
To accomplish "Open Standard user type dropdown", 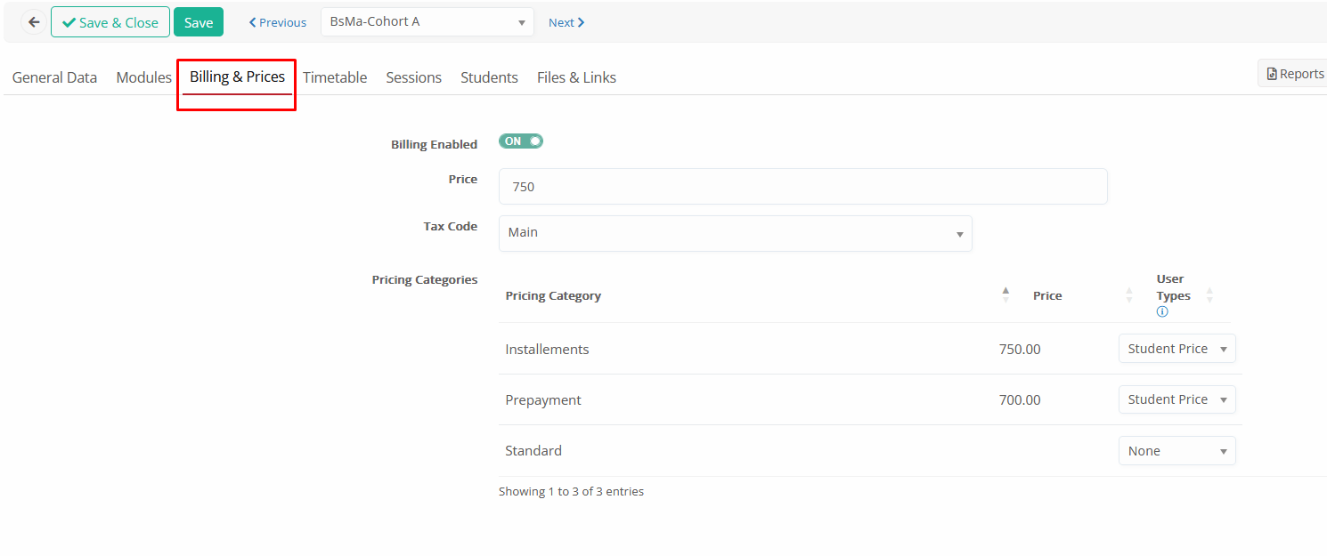I will [x=1176, y=451].
